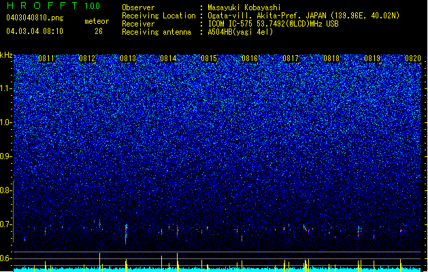Click the 1.0 kHz axis label
The height and width of the screenshot is (272, 428).
(6, 122)
